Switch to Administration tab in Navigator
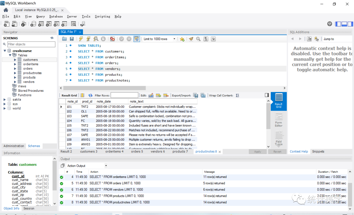 pos(14,146)
